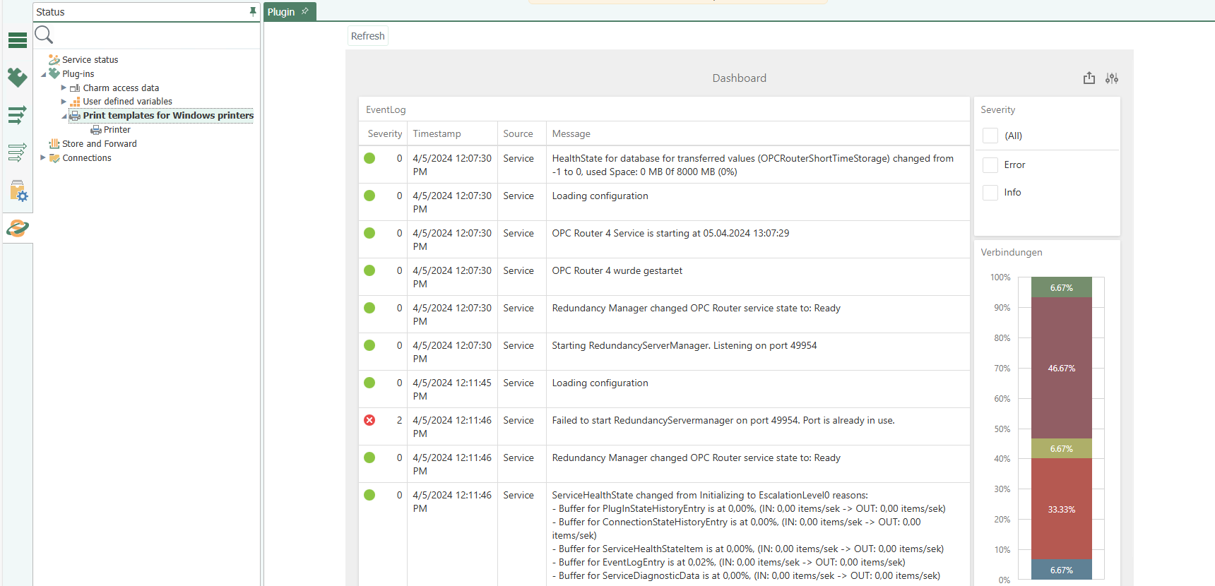Click the Dashboard heading
Viewport: 1215px width, 586px height.
pyautogui.click(x=739, y=78)
